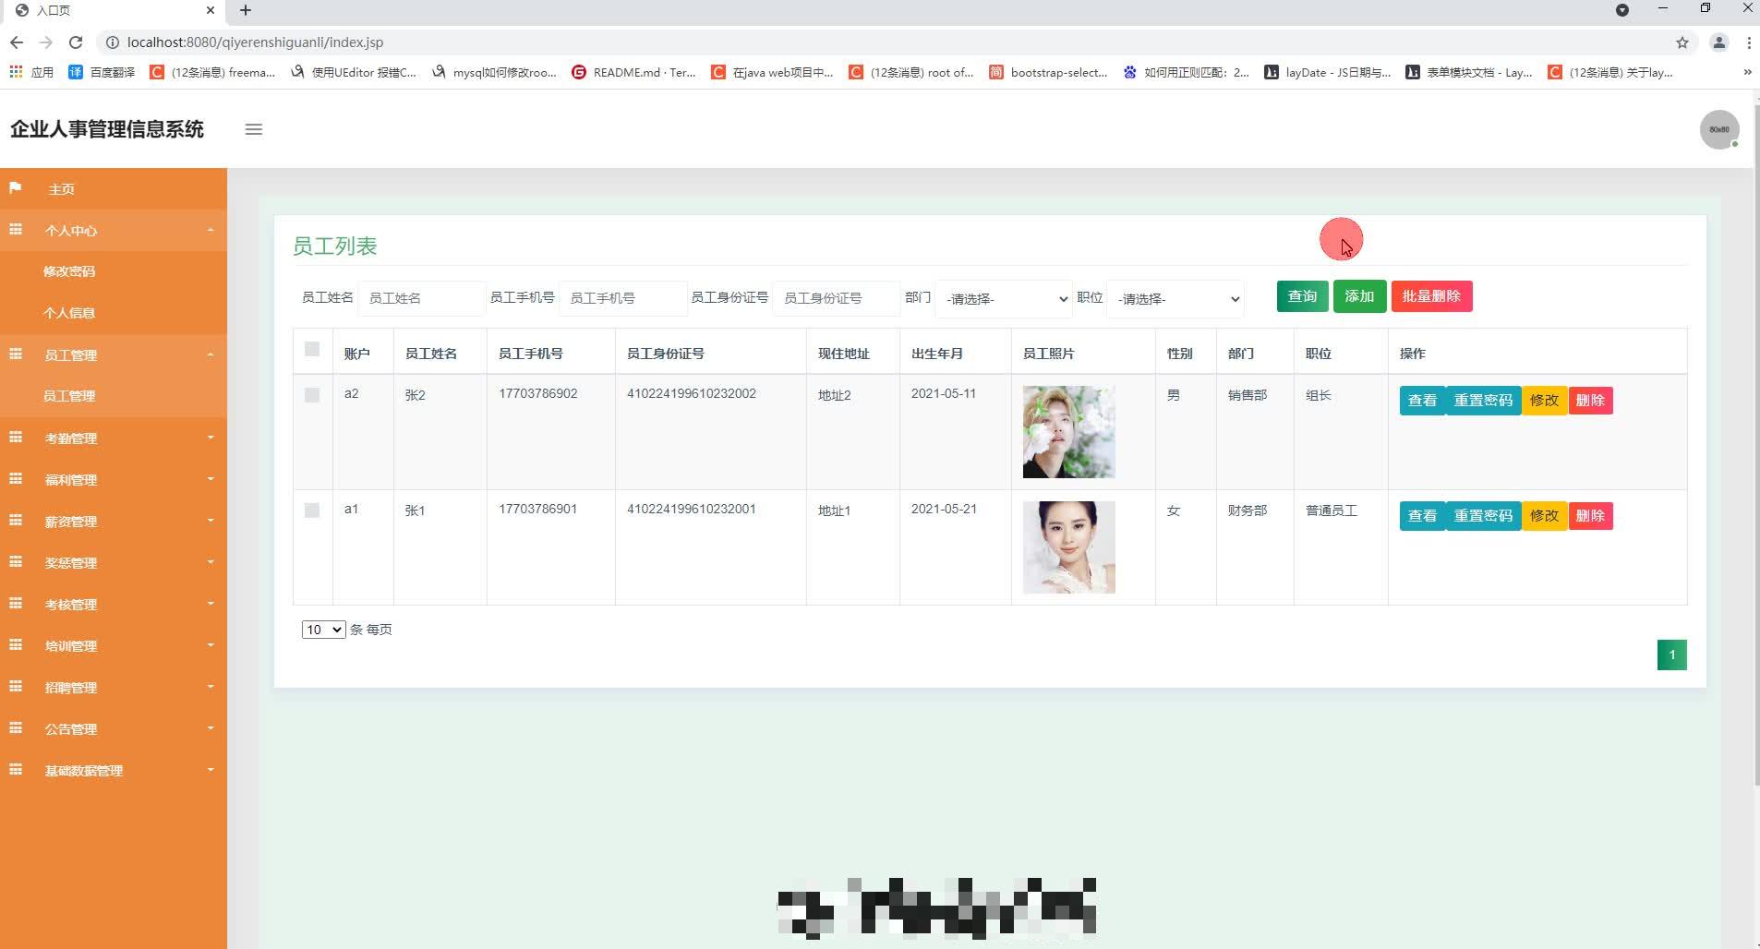The width and height of the screenshot is (1760, 949).
Task: Click the 员工手机号 search input field
Action: click(x=623, y=298)
